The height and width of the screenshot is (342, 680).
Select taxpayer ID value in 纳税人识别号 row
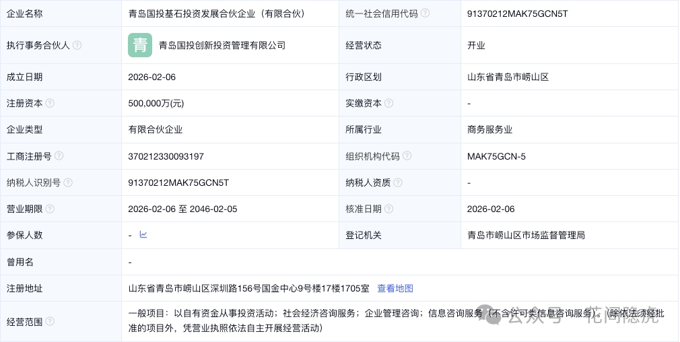point(178,182)
